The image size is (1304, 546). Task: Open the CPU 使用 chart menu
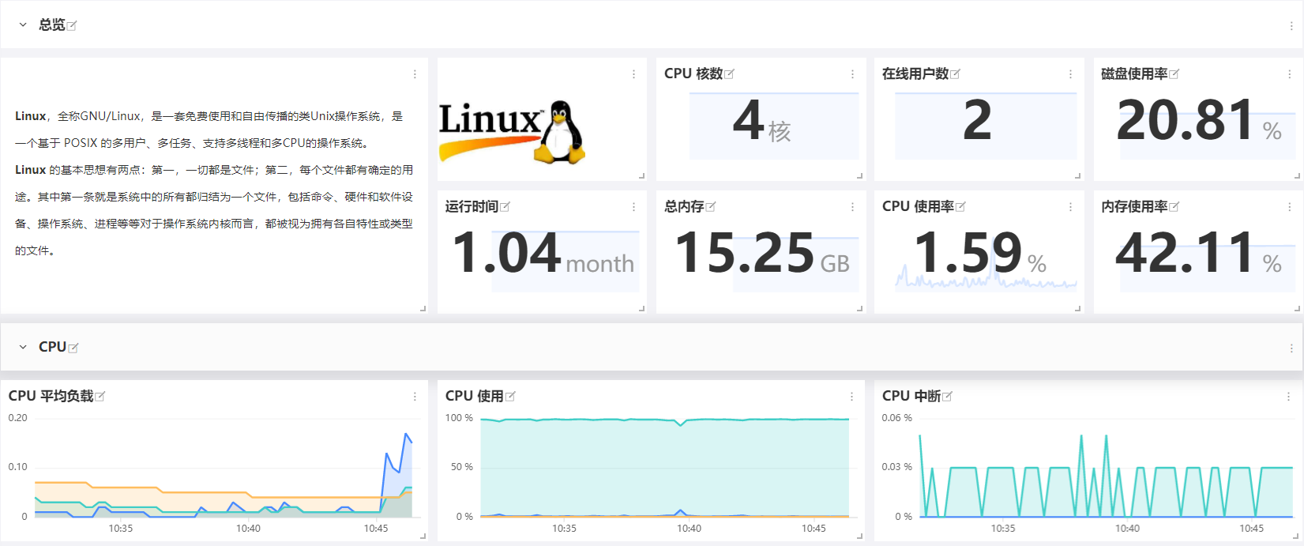click(851, 397)
